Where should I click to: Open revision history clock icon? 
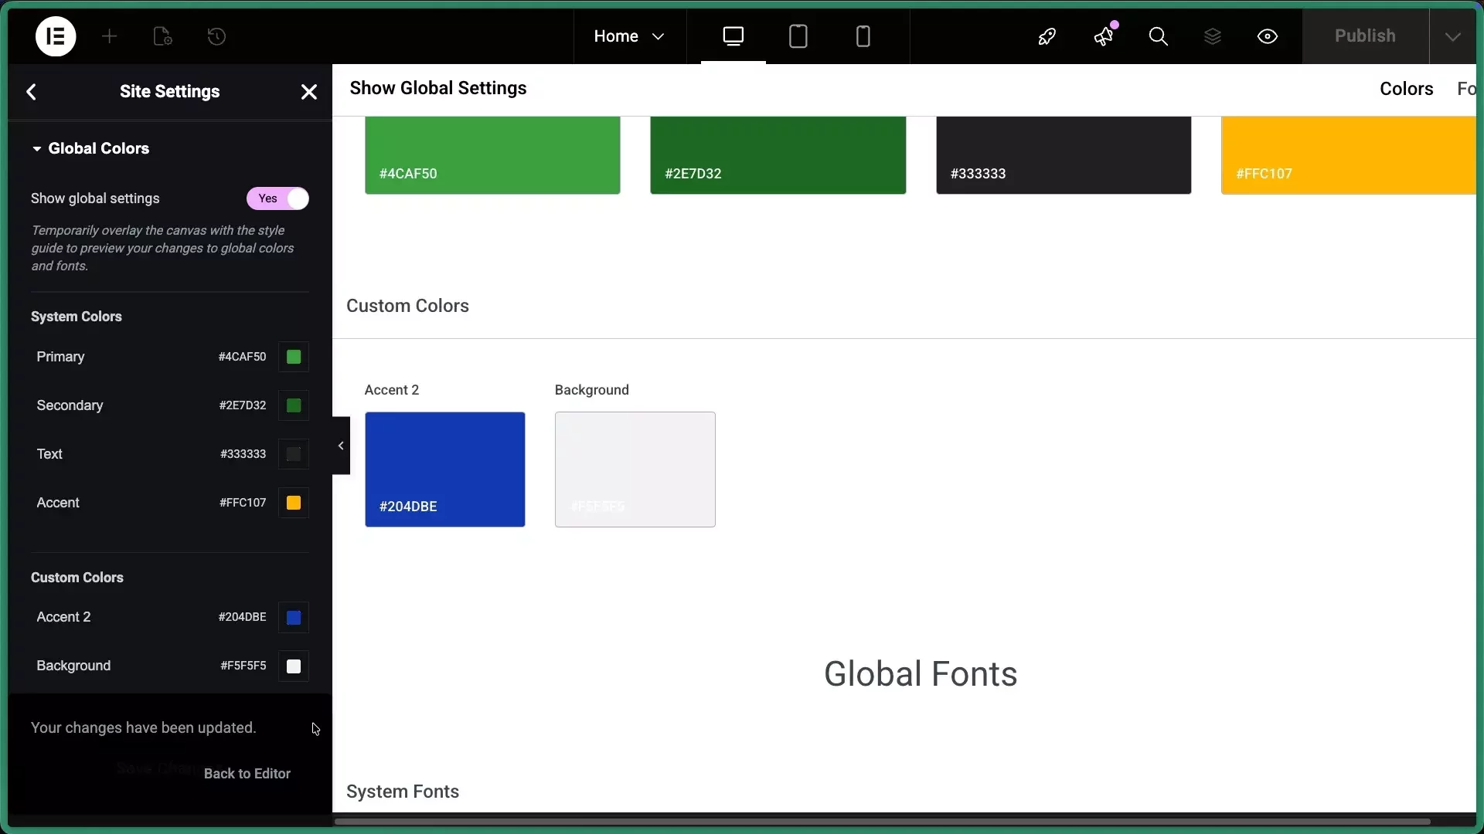216,36
